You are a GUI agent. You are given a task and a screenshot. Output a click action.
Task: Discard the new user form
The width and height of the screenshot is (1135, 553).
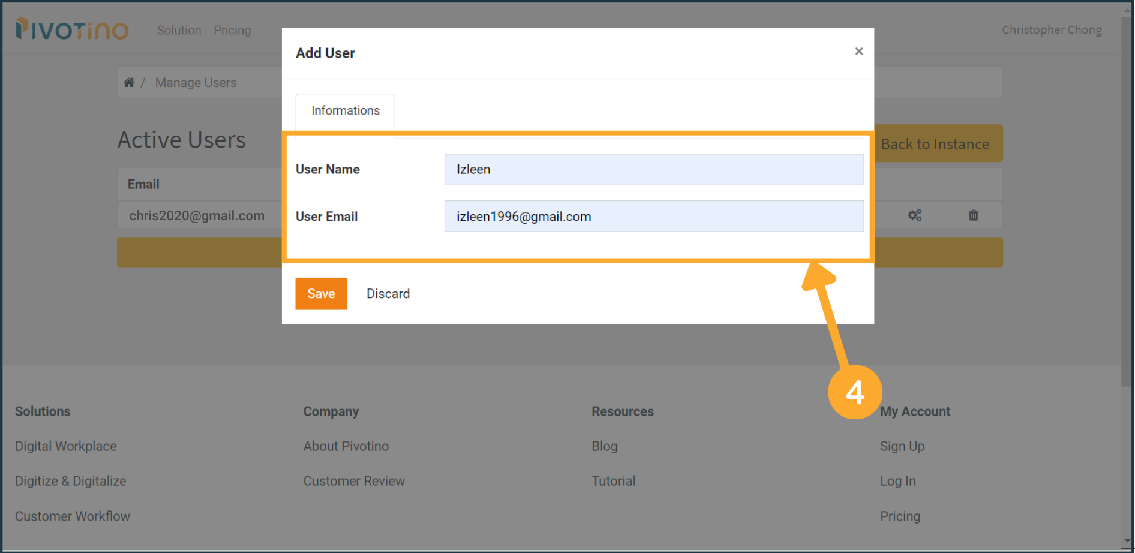(388, 294)
